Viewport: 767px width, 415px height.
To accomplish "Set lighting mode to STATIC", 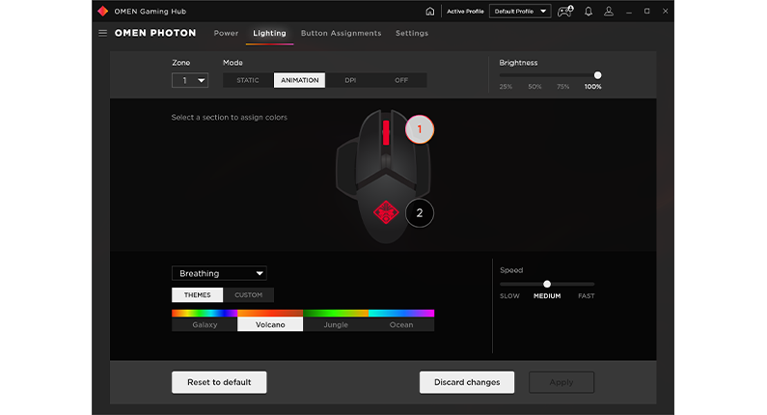I will [248, 80].
